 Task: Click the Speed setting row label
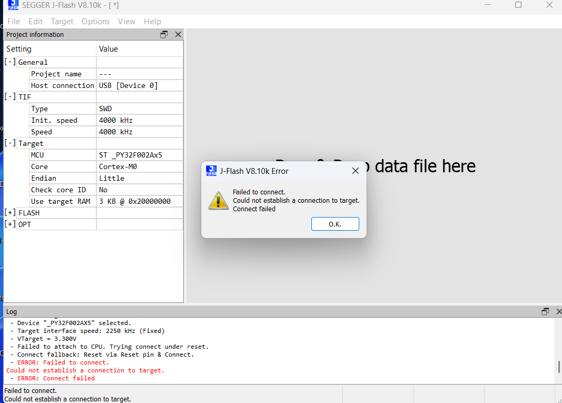coord(42,132)
